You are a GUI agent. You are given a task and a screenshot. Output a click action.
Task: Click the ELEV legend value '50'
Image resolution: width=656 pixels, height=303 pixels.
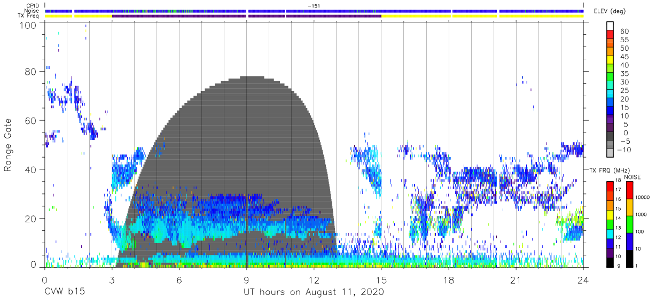624,49
